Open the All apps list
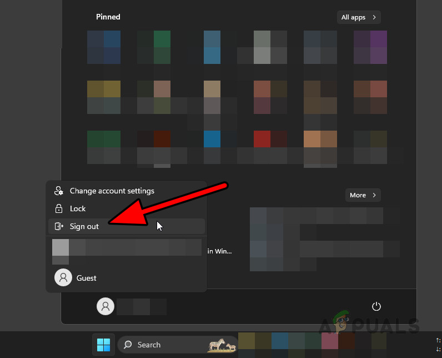Screen dimensions: 442x358 coord(359,17)
